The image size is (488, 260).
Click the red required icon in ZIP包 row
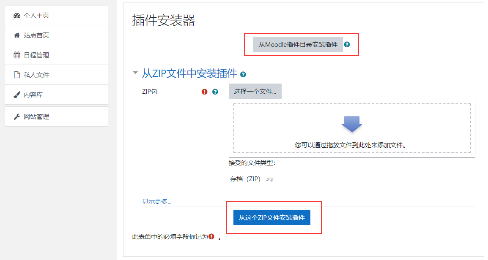[x=205, y=92]
